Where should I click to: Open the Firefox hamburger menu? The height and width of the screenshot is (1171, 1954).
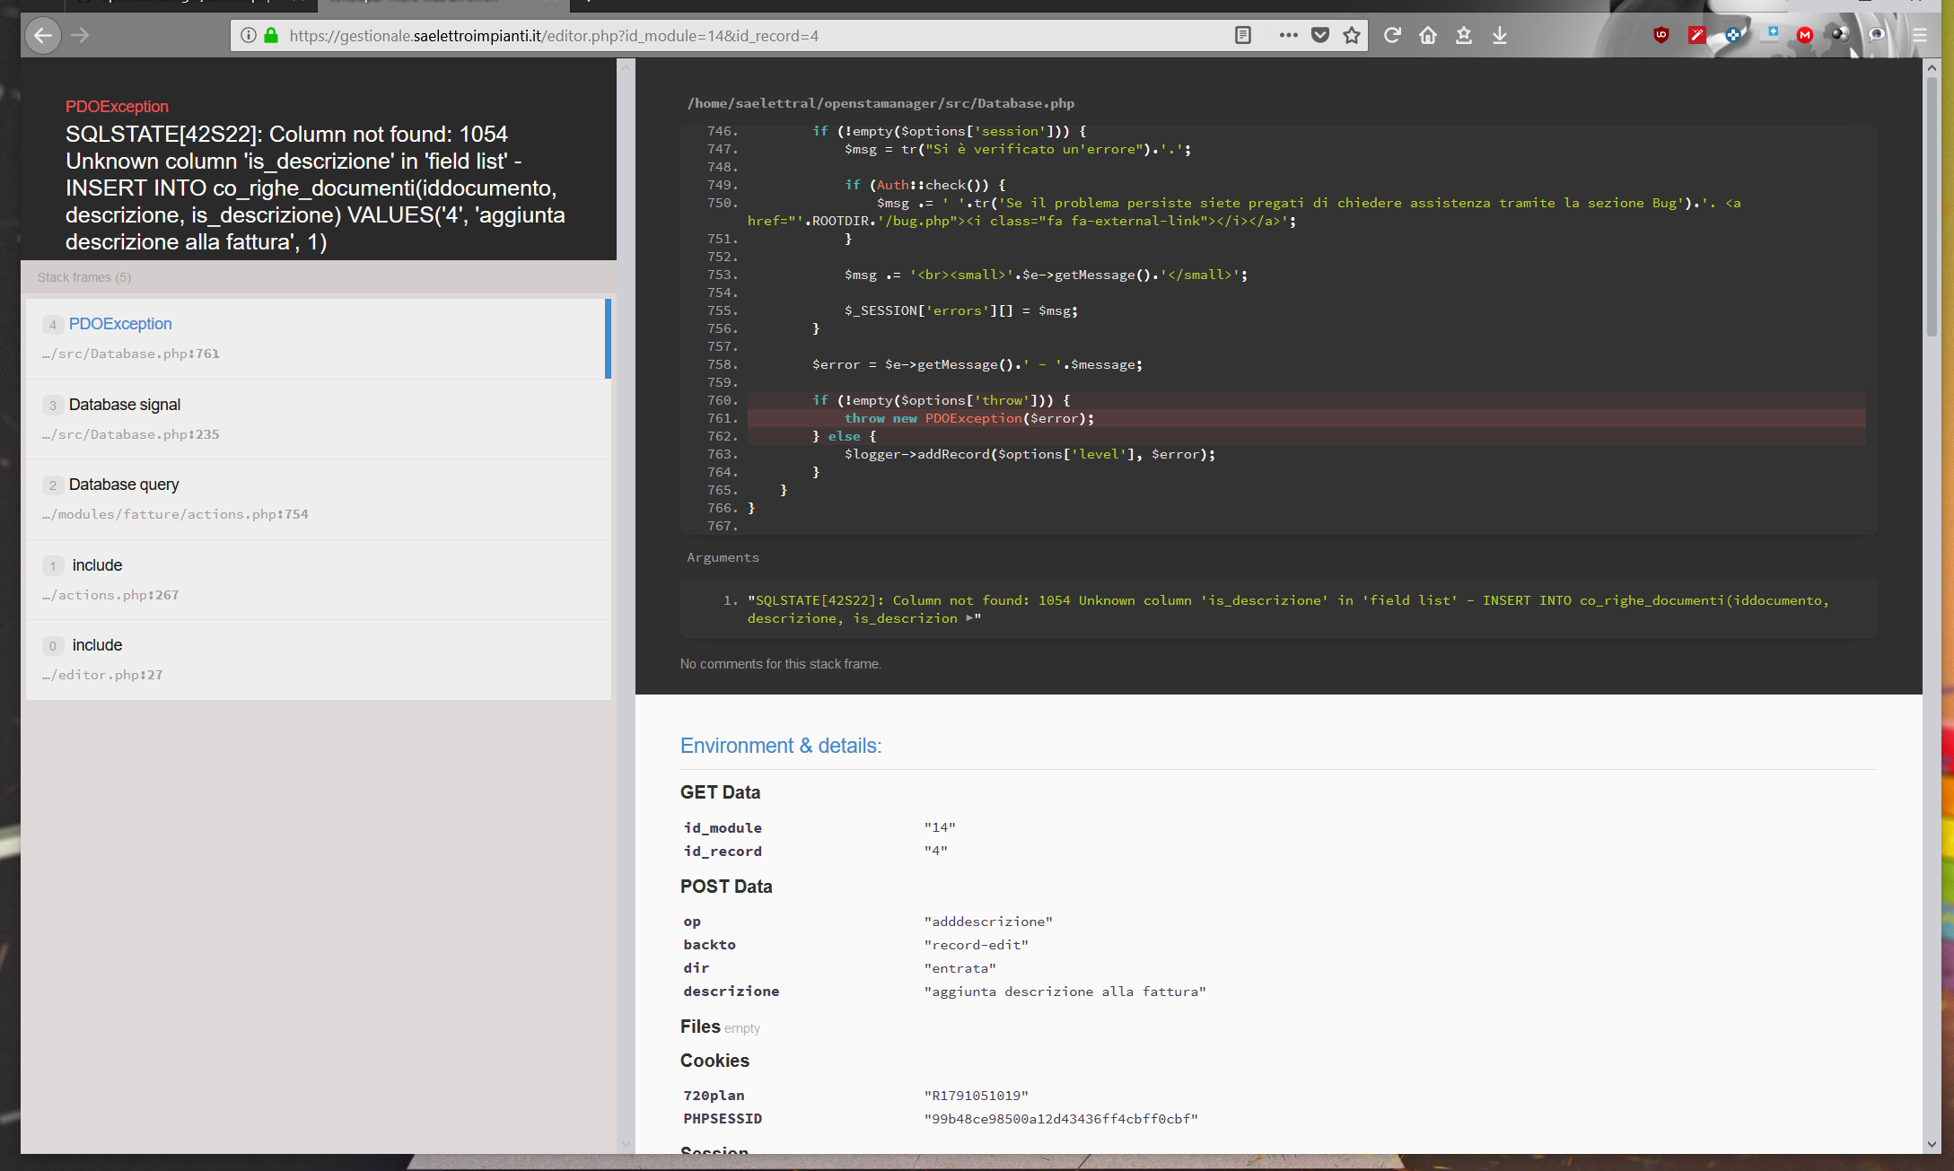pyautogui.click(x=1918, y=34)
